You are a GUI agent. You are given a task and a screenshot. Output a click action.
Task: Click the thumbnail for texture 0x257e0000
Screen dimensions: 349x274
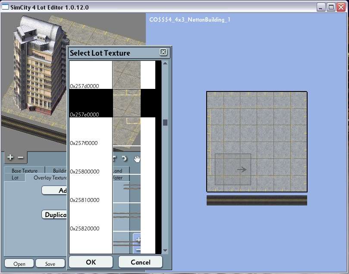coord(127,103)
